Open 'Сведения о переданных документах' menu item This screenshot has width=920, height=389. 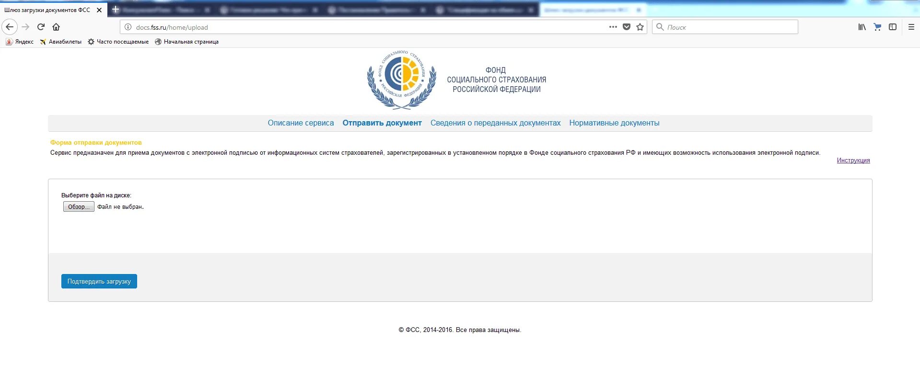pos(495,123)
